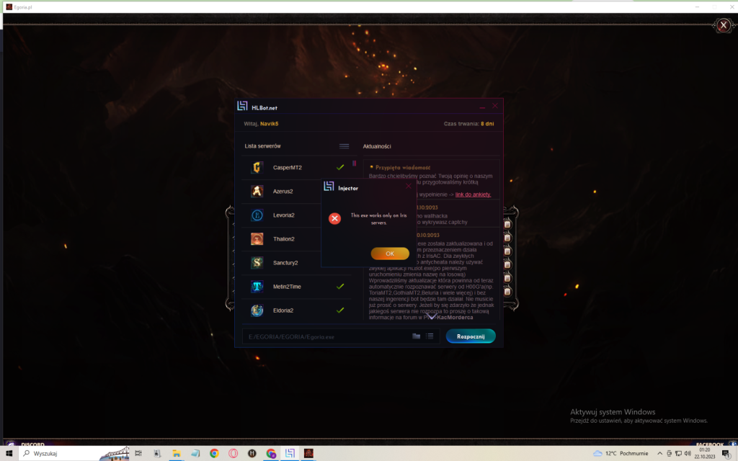Expand news with the down chevron
Image resolution: width=738 pixels, height=461 pixels.
432,315
